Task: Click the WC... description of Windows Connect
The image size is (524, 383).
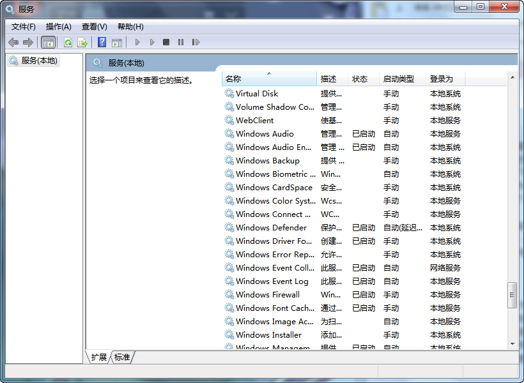Action: coord(330,214)
